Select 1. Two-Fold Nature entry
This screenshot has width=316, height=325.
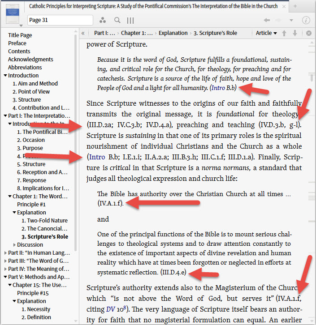coord(45,221)
